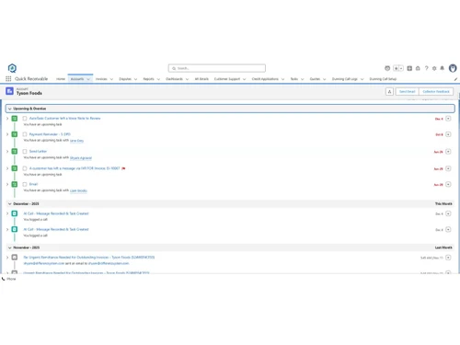The image size is (460, 345).
Task: Open the IVR message for Invoice task link
Action: (x=75, y=168)
